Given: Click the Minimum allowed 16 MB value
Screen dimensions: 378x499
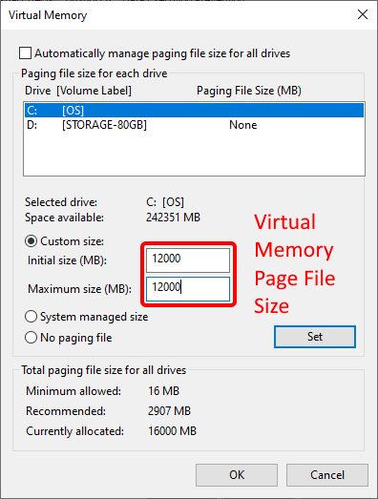Looking at the screenshot, I should pyautogui.click(x=163, y=391).
